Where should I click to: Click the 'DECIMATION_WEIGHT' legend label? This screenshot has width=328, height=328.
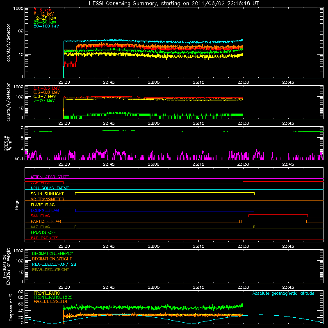52,259
